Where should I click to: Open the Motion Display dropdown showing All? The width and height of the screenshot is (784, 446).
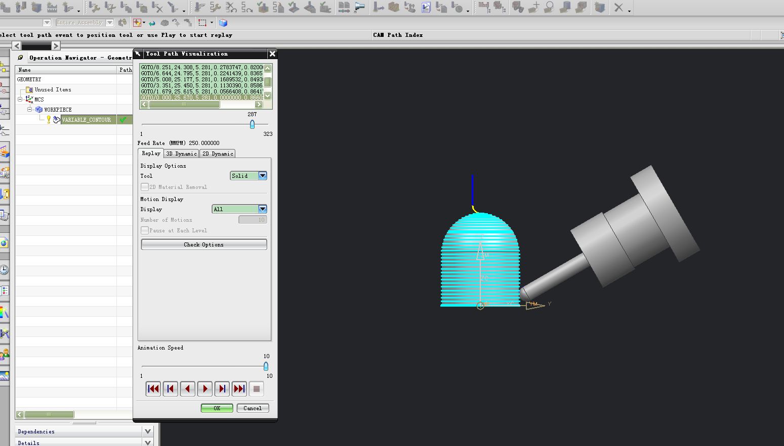pos(239,209)
